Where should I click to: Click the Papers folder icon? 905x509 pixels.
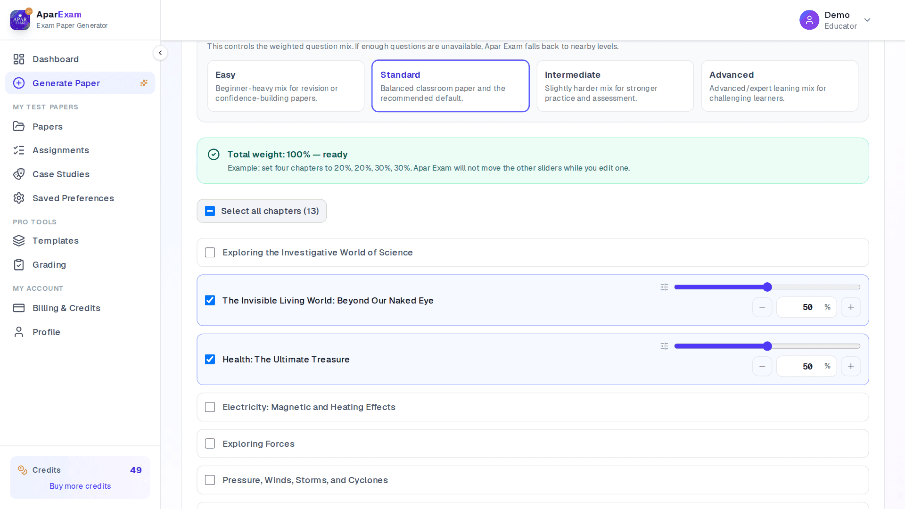19,126
